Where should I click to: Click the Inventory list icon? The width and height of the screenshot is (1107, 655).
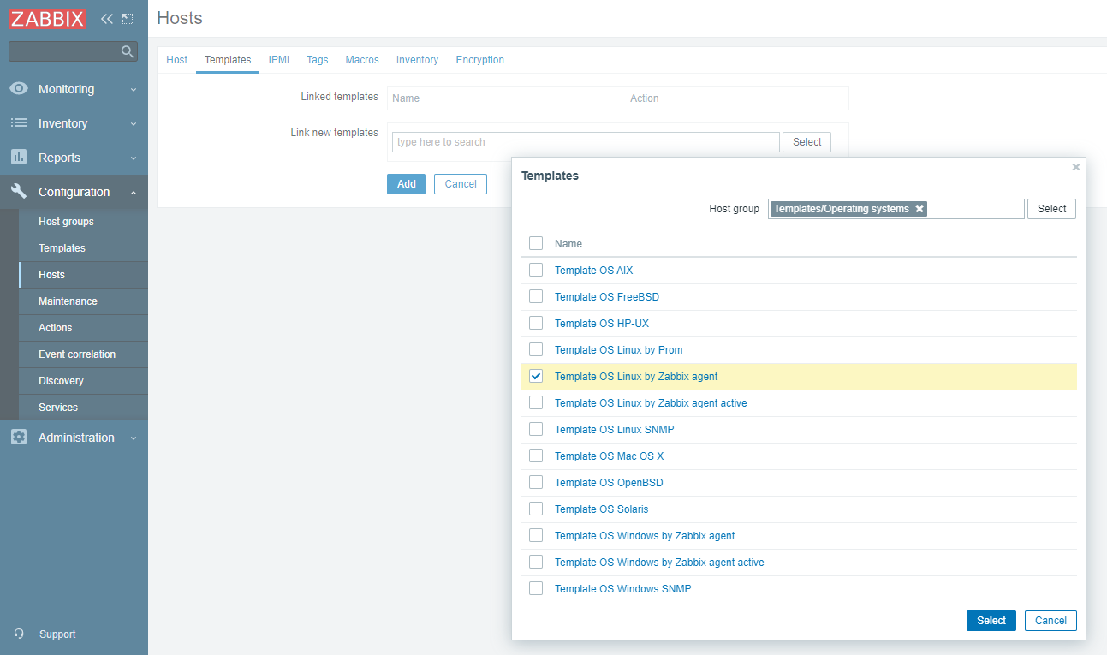coord(19,123)
